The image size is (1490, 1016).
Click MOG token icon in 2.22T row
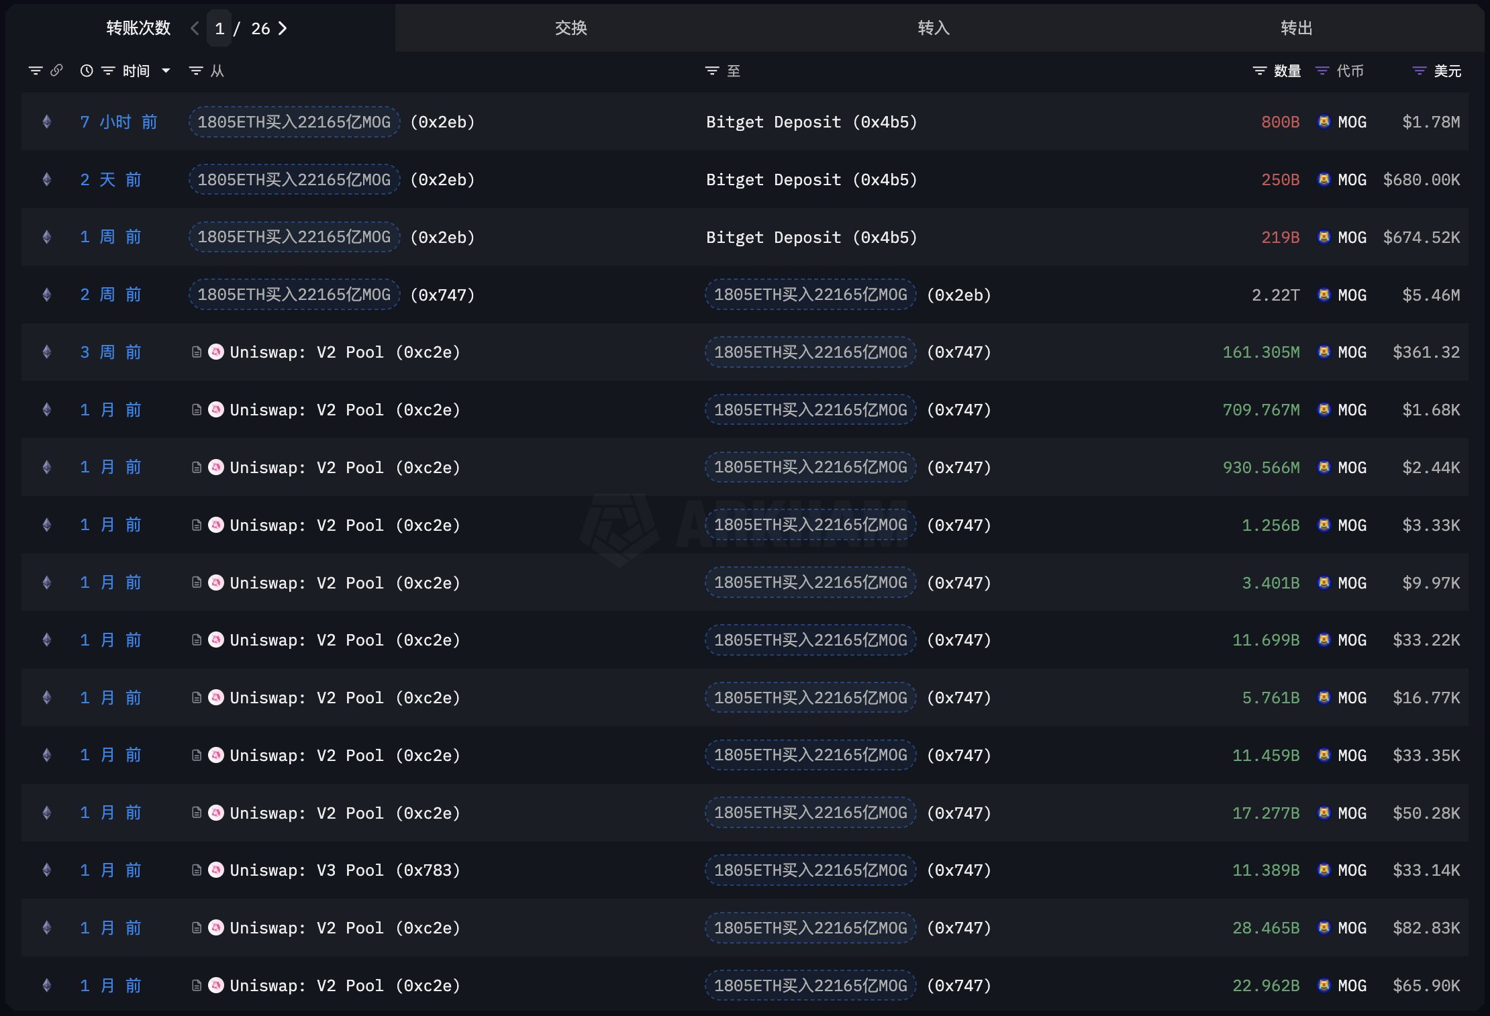[x=1324, y=295]
